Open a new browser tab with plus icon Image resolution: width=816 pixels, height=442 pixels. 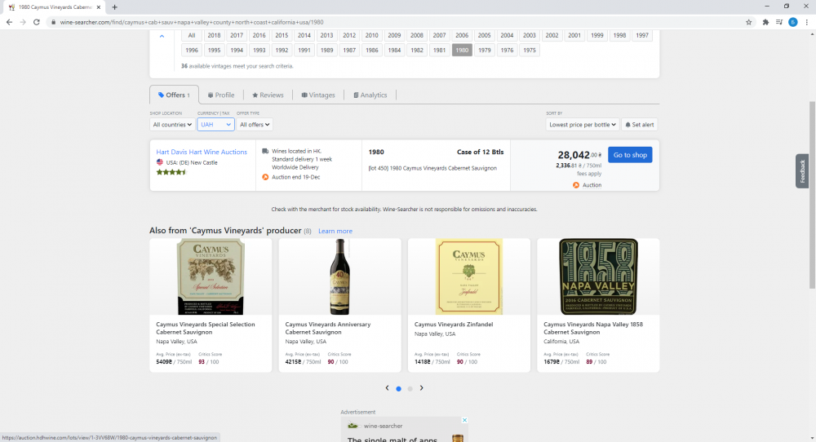pyautogui.click(x=114, y=7)
